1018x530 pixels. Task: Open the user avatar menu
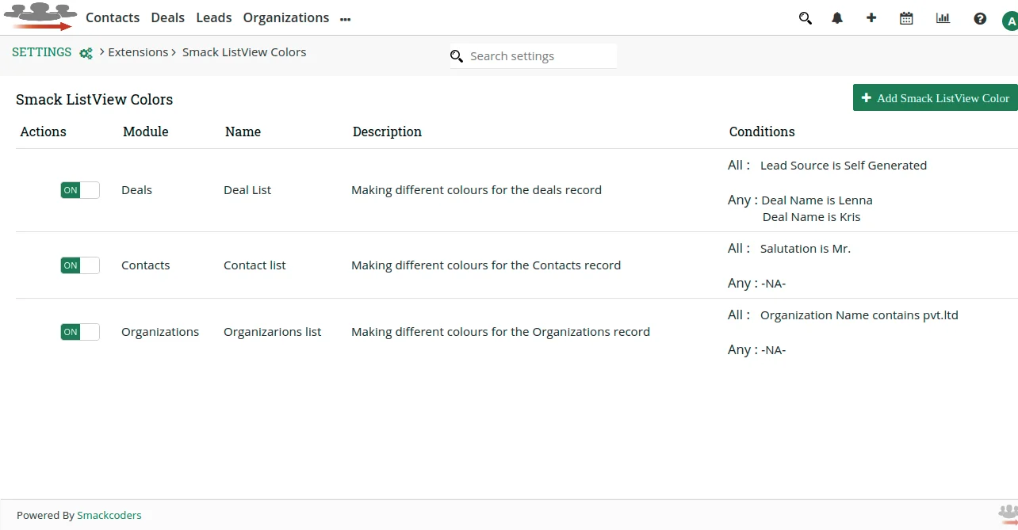[x=1008, y=17]
